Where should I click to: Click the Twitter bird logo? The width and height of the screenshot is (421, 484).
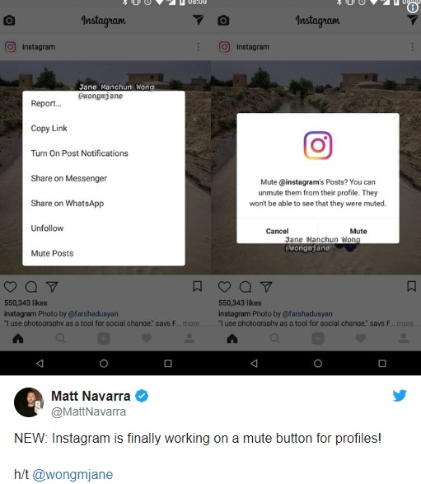pyautogui.click(x=400, y=396)
